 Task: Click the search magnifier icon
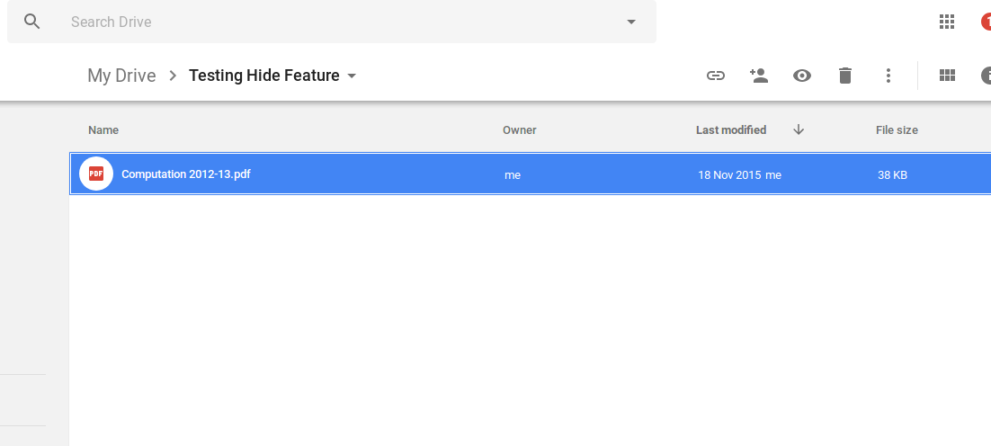(x=31, y=22)
